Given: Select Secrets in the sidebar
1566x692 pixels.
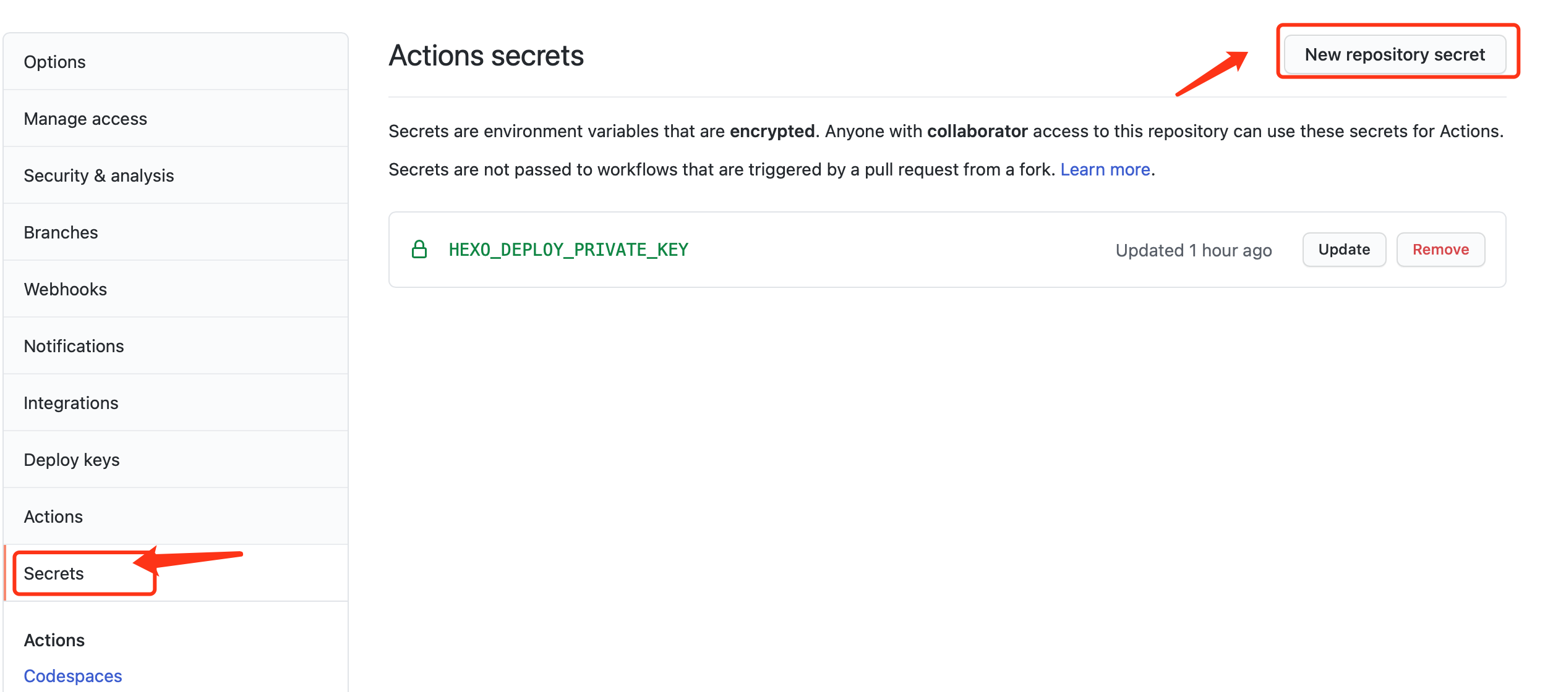Looking at the screenshot, I should click(x=176, y=573).
